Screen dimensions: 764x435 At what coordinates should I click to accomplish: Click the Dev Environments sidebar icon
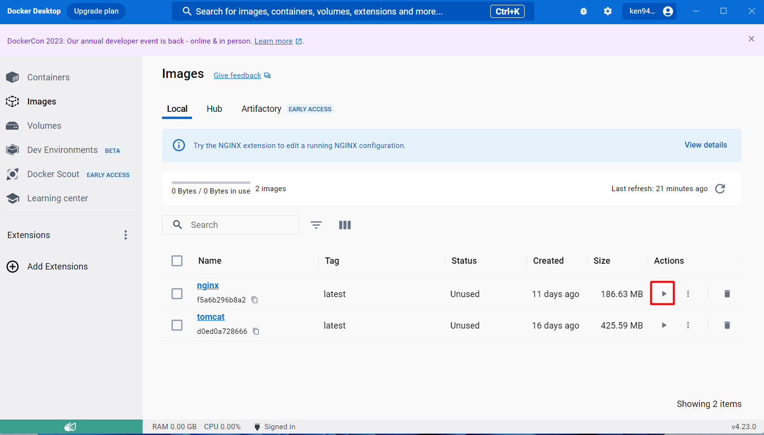click(x=13, y=150)
